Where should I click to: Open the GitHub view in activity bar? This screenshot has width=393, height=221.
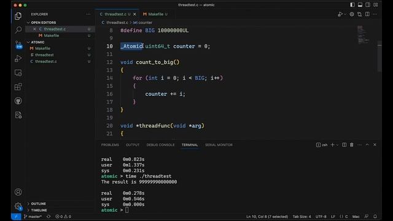point(18,101)
